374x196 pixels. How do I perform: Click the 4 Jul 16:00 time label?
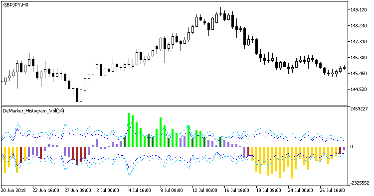140,191
